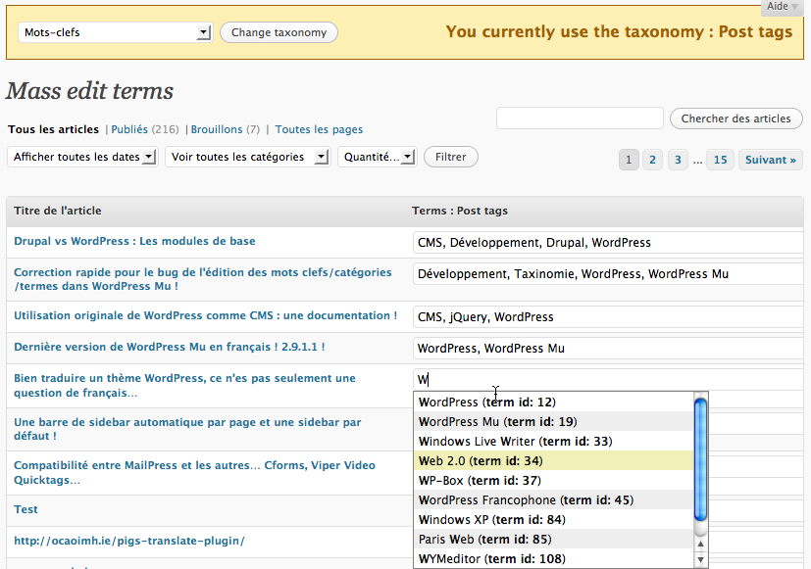Open the Toutes les pages link
811x569 pixels.
coord(319,129)
